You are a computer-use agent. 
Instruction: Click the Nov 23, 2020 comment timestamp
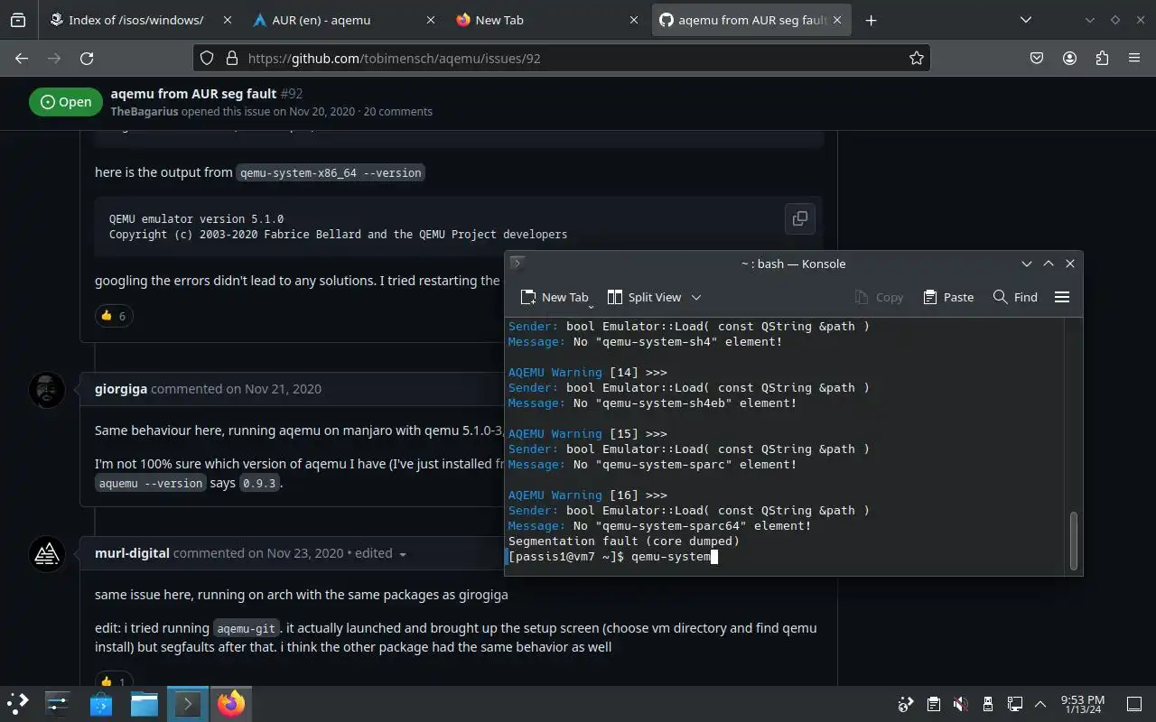tap(305, 553)
